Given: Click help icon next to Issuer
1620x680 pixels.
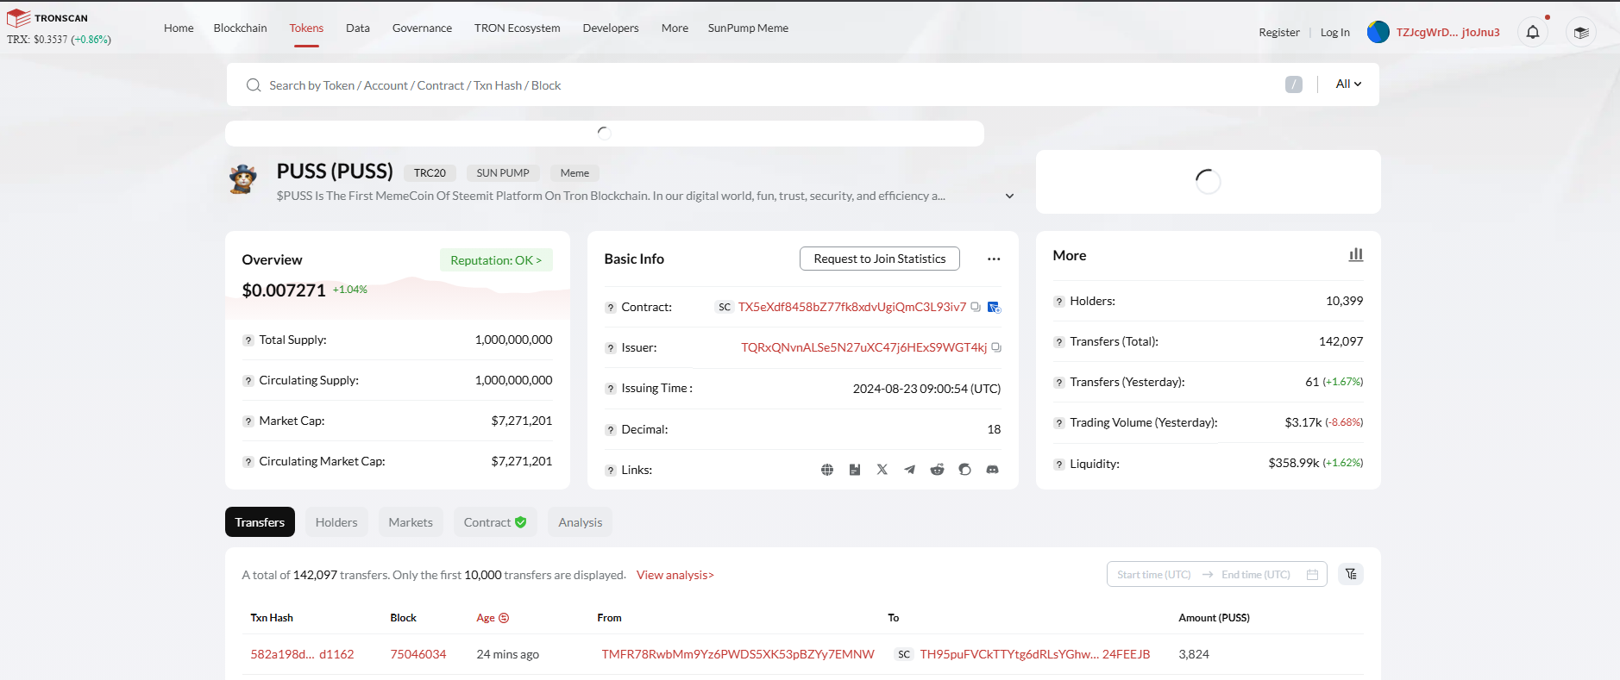Looking at the screenshot, I should tap(611, 348).
